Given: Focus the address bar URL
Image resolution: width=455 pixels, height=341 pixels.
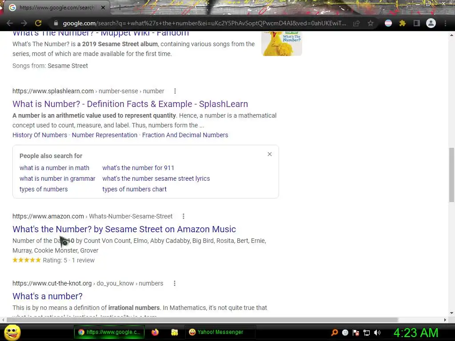Looking at the screenshot, I should tap(204, 23).
